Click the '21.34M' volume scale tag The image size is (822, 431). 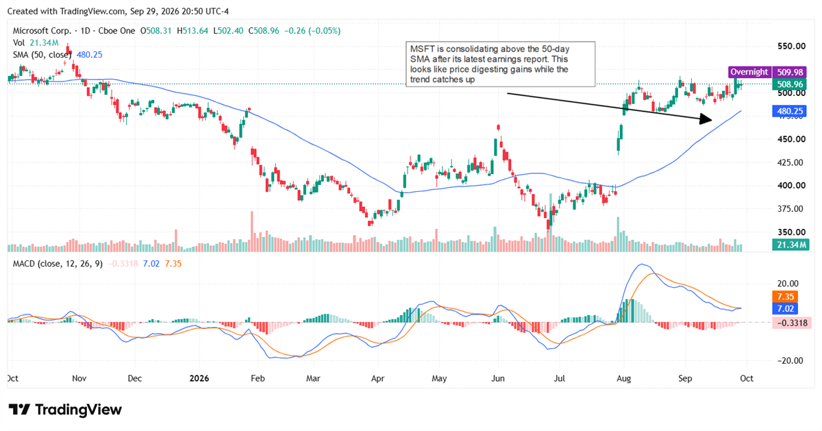790,245
